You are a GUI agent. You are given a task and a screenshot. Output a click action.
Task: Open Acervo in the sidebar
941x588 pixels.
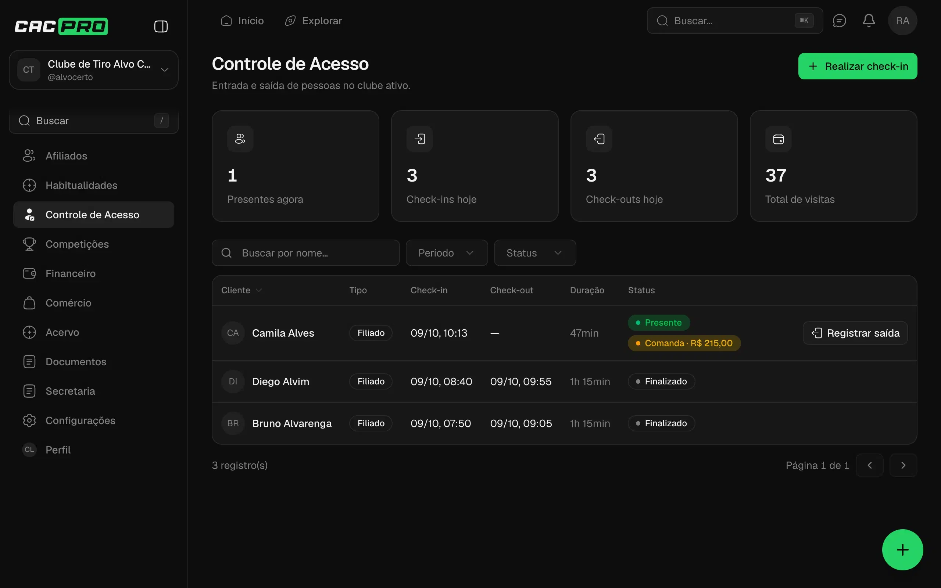click(x=94, y=333)
